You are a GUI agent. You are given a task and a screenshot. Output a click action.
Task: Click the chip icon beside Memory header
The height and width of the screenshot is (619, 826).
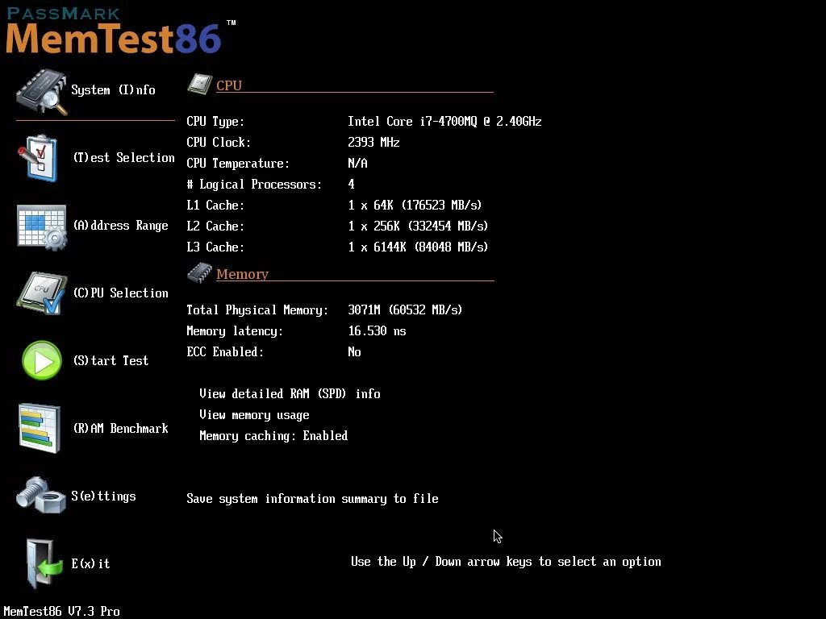198,272
